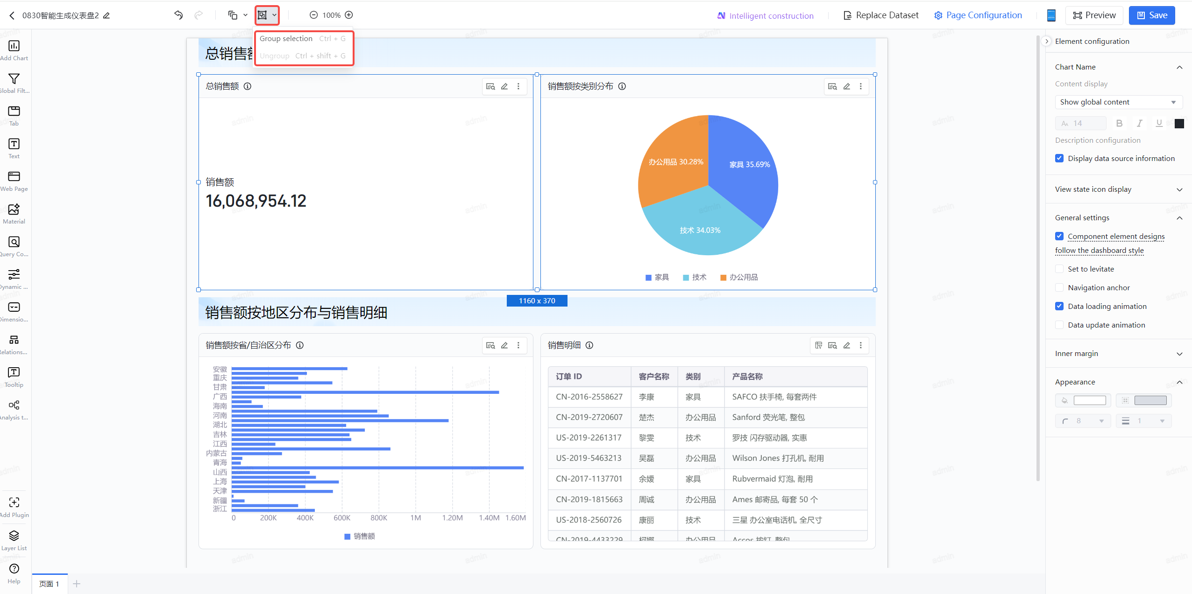Open the Global Filter tool
The height and width of the screenshot is (594, 1192).
click(x=14, y=83)
